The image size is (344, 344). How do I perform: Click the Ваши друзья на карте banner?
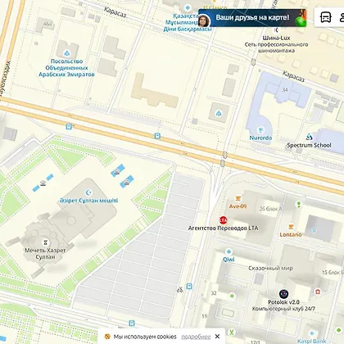(252, 18)
